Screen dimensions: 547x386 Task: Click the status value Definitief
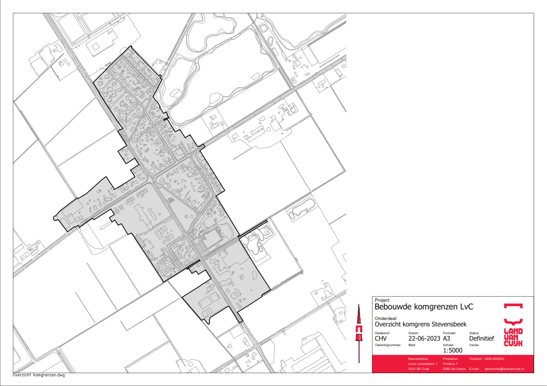pyautogui.click(x=481, y=339)
